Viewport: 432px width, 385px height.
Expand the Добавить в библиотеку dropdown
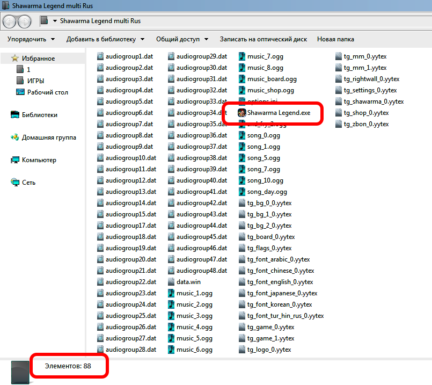105,39
